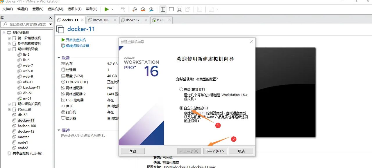This screenshot has width=372, height=168.
Task: Collapse the 设备 section
Action: [59, 58]
